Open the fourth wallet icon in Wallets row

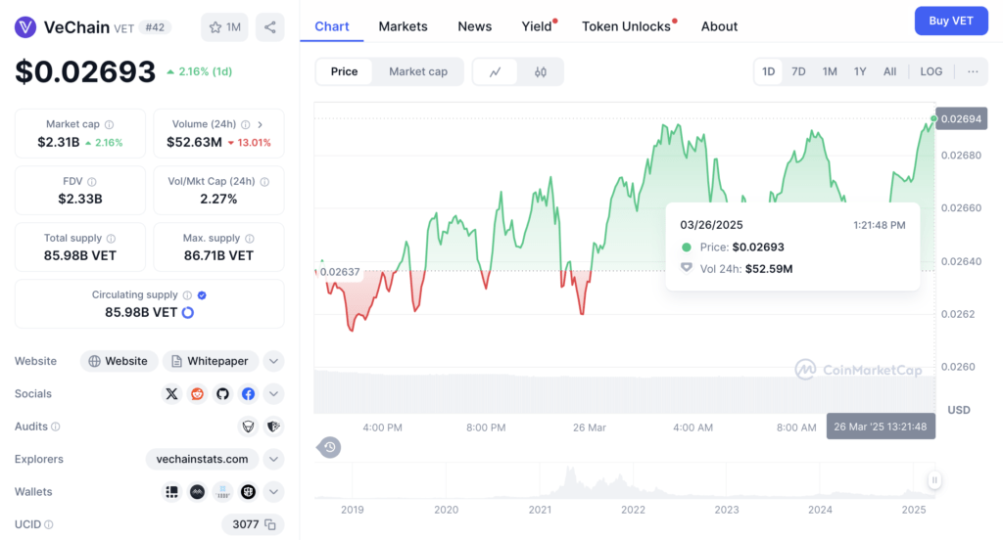pos(248,491)
